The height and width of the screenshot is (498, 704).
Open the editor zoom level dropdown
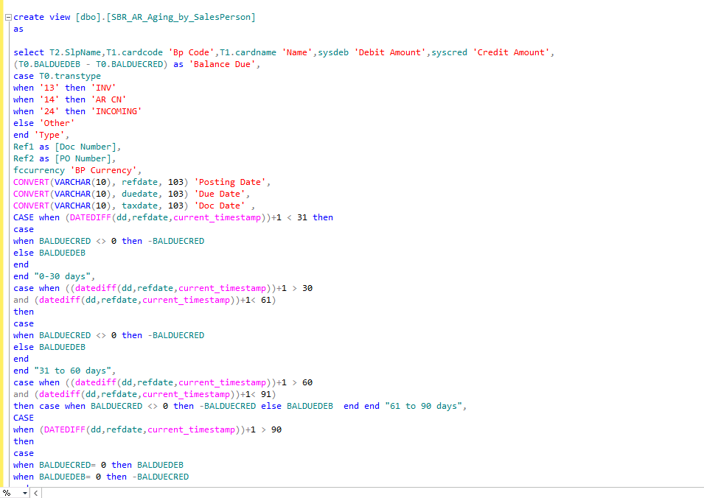[24, 492]
